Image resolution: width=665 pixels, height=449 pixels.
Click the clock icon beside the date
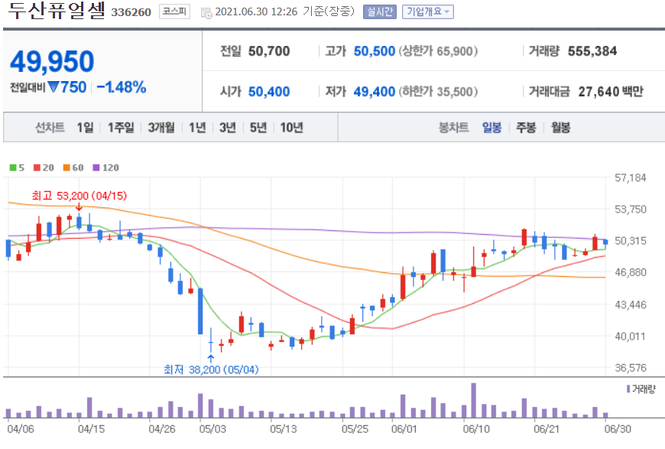click(206, 13)
